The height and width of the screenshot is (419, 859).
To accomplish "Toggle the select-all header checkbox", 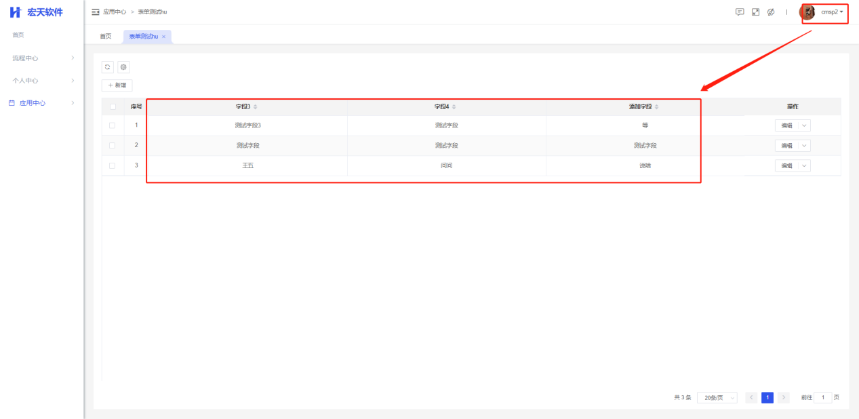I will [113, 106].
